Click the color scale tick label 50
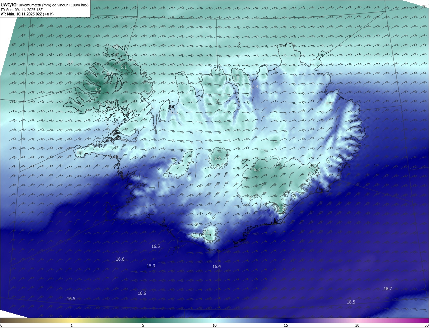This screenshot has height=328, width=429. pyautogui.click(x=426, y=325)
